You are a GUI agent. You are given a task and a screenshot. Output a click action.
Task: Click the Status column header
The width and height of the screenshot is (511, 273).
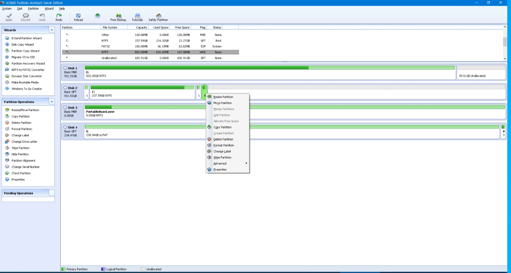(x=215, y=27)
